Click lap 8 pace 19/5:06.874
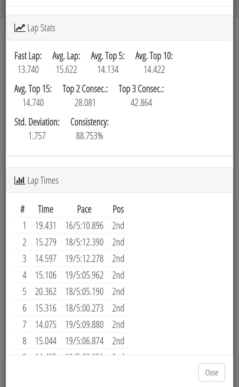The image size is (239, 387). click(84, 341)
